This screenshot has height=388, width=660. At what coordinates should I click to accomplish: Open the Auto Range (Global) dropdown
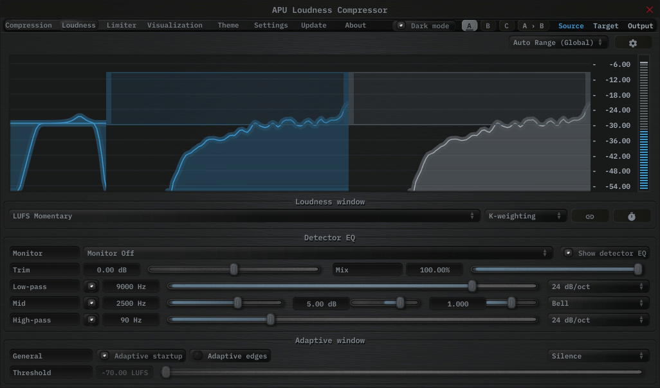point(558,42)
